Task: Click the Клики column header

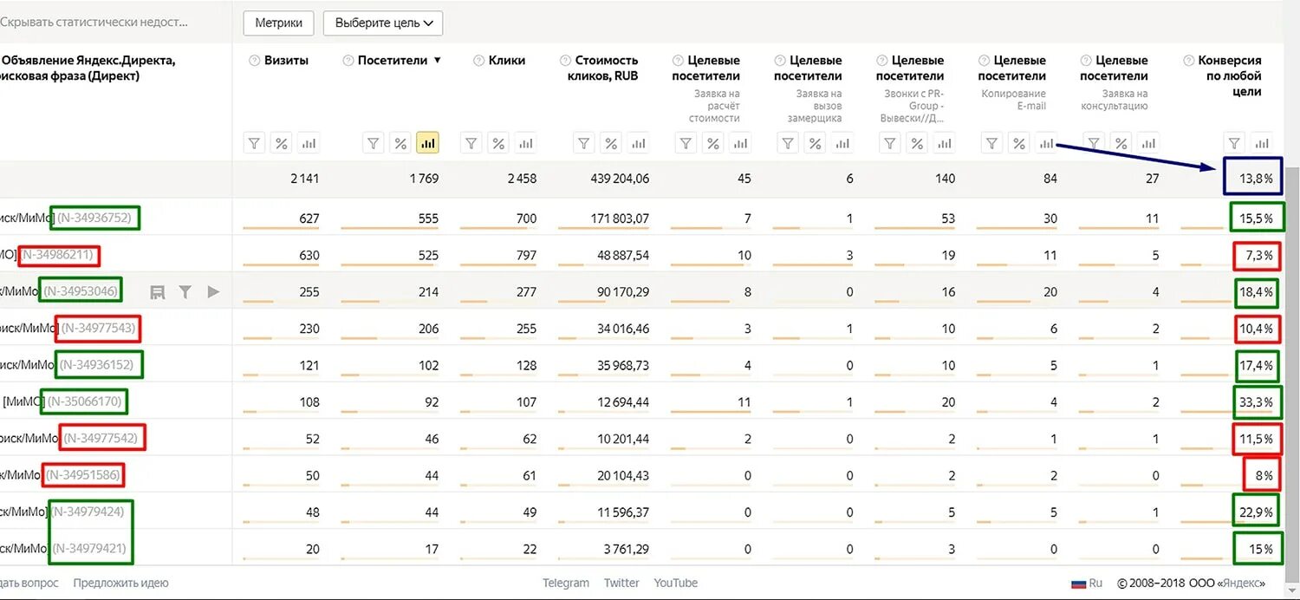Action: coord(507,61)
